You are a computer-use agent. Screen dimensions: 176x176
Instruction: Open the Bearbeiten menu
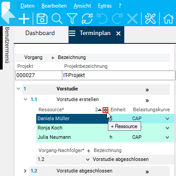click(54, 6)
